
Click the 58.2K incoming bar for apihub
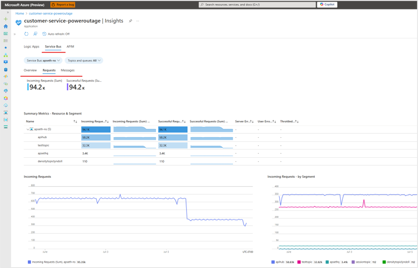[96, 138]
